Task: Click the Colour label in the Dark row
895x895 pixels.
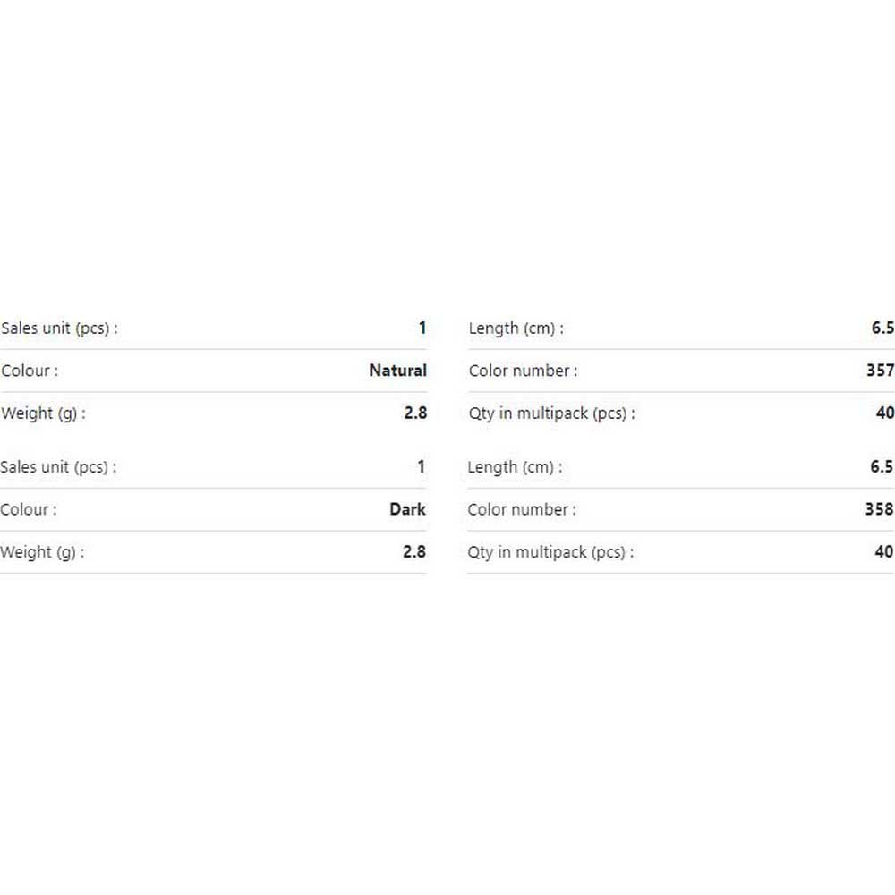Action: (29, 510)
